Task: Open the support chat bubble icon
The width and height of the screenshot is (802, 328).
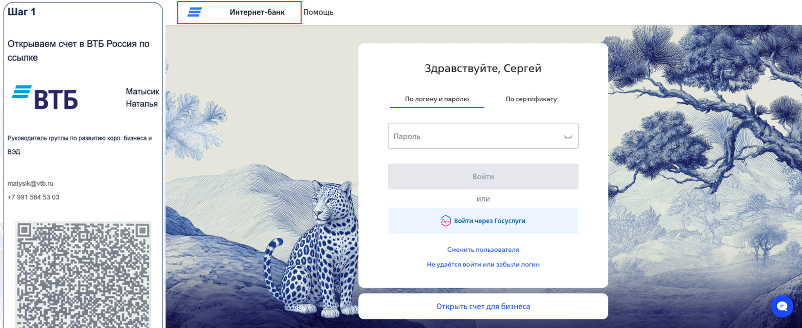Action: click(x=782, y=306)
